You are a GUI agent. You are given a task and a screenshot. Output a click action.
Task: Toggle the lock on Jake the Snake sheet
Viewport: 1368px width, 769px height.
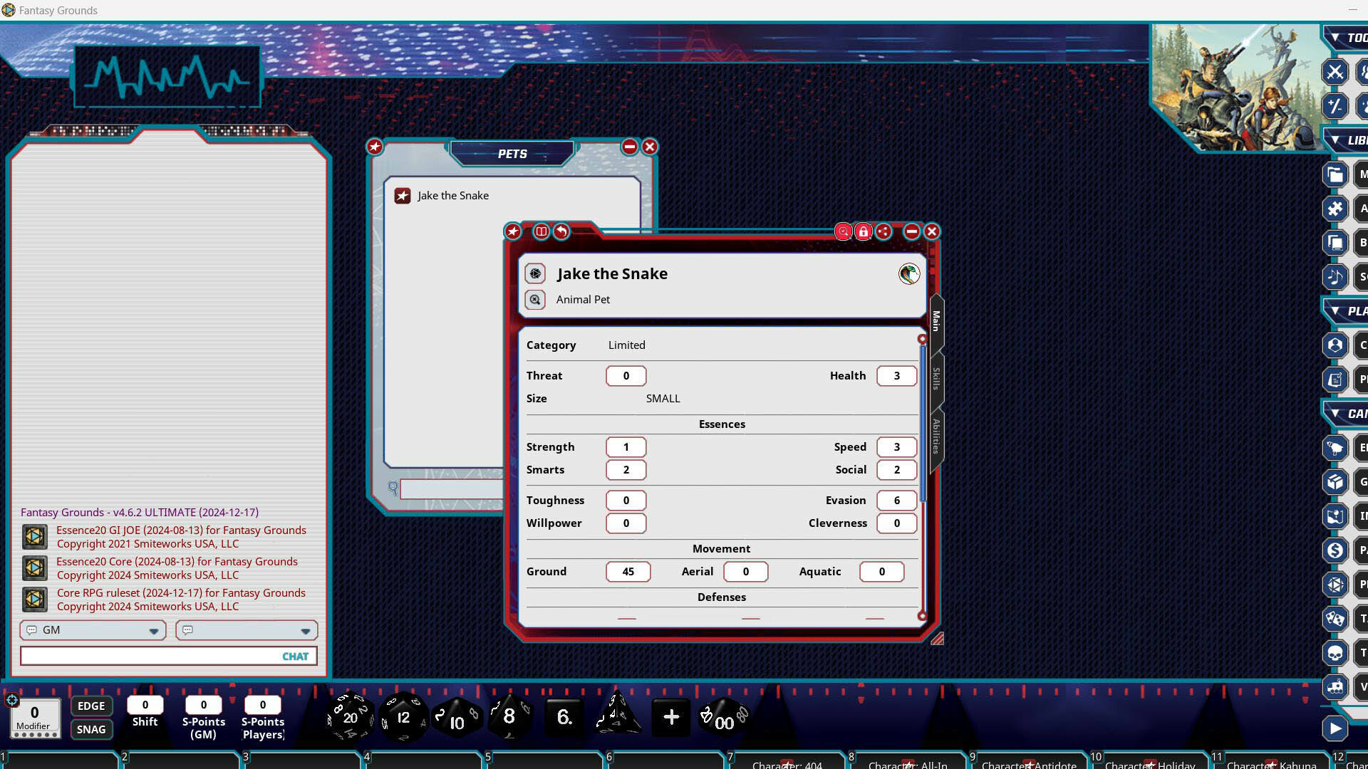(x=863, y=231)
